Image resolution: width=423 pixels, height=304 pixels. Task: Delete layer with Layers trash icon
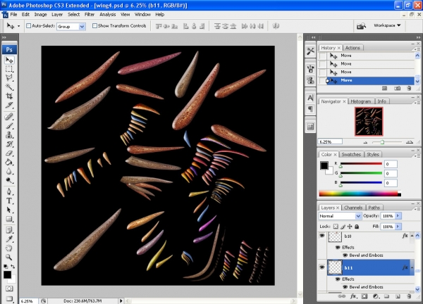409,296
